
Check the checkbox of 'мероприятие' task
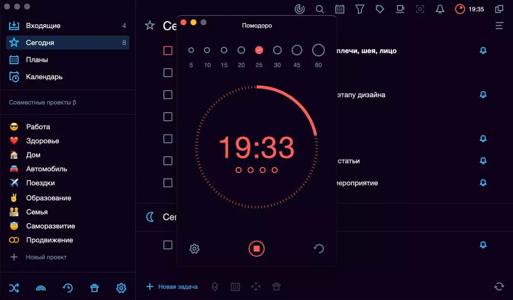168,183
